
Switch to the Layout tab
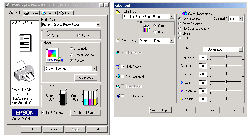point(49,13)
